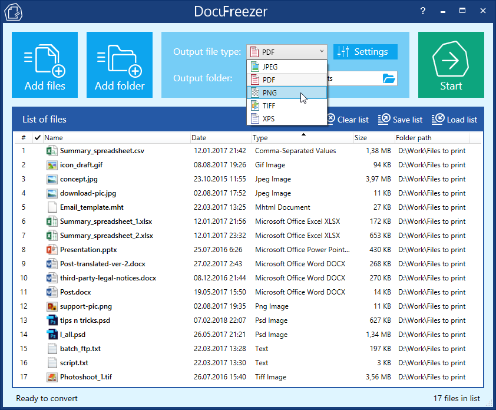Click the date 23.10.2015 11:55
496x410 pixels.
(220, 179)
